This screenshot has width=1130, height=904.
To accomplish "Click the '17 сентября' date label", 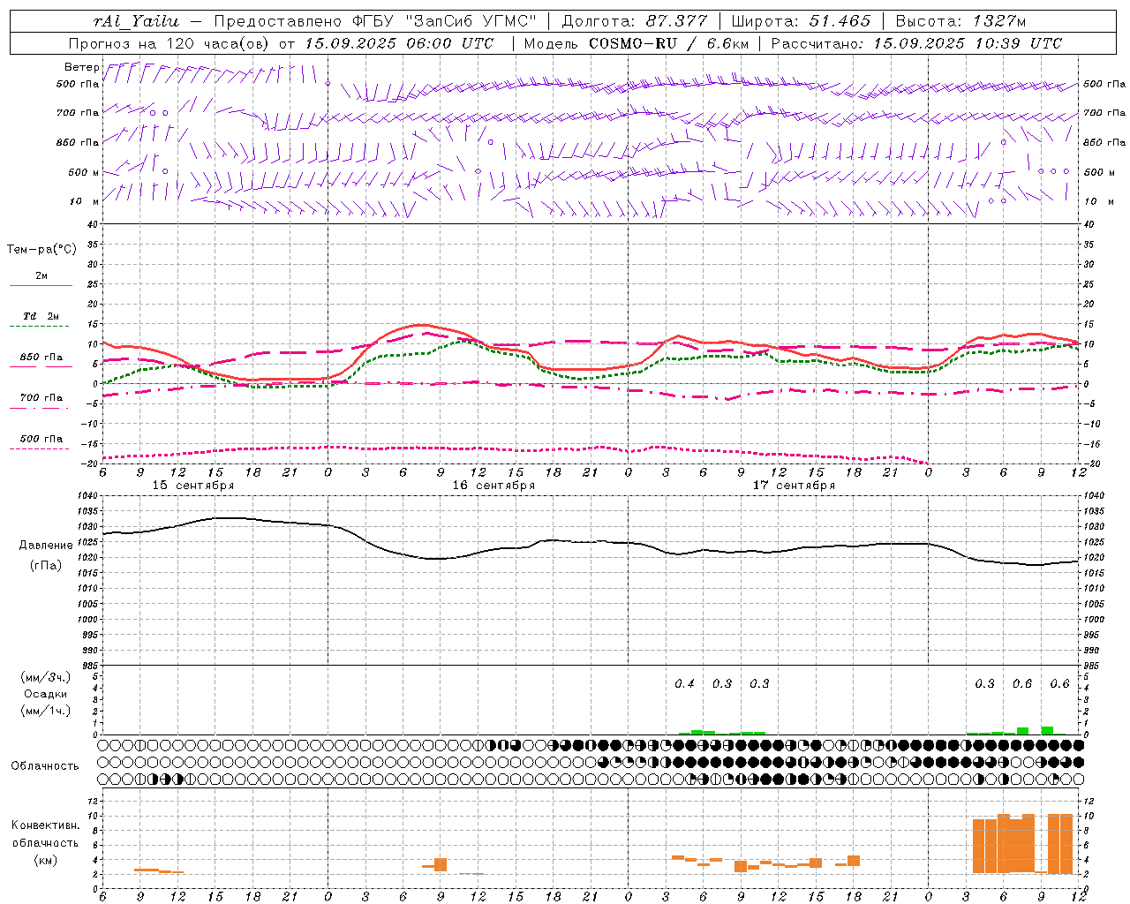I will (x=794, y=486).
